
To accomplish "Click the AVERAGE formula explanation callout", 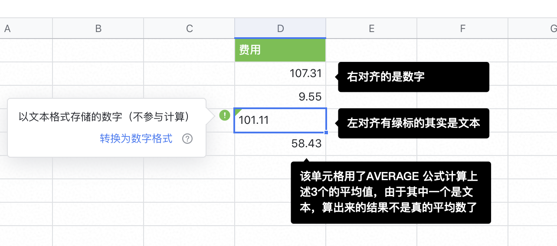I will pyautogui.click(x=390, y=193).
